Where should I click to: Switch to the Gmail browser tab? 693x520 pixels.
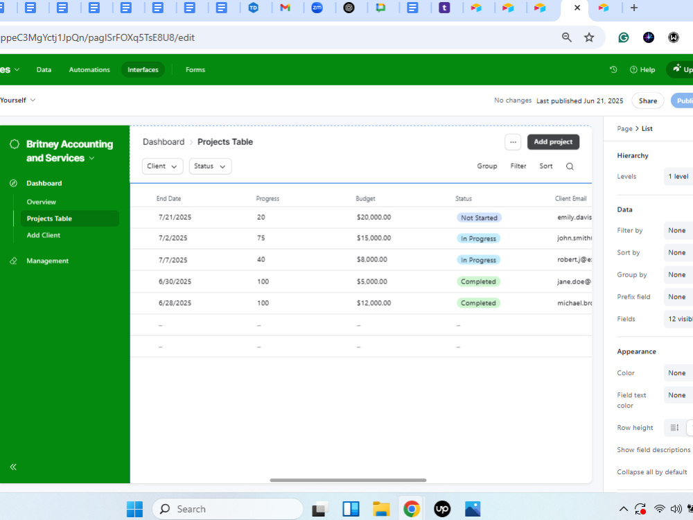pyautogui.click(x=285, y=8)
